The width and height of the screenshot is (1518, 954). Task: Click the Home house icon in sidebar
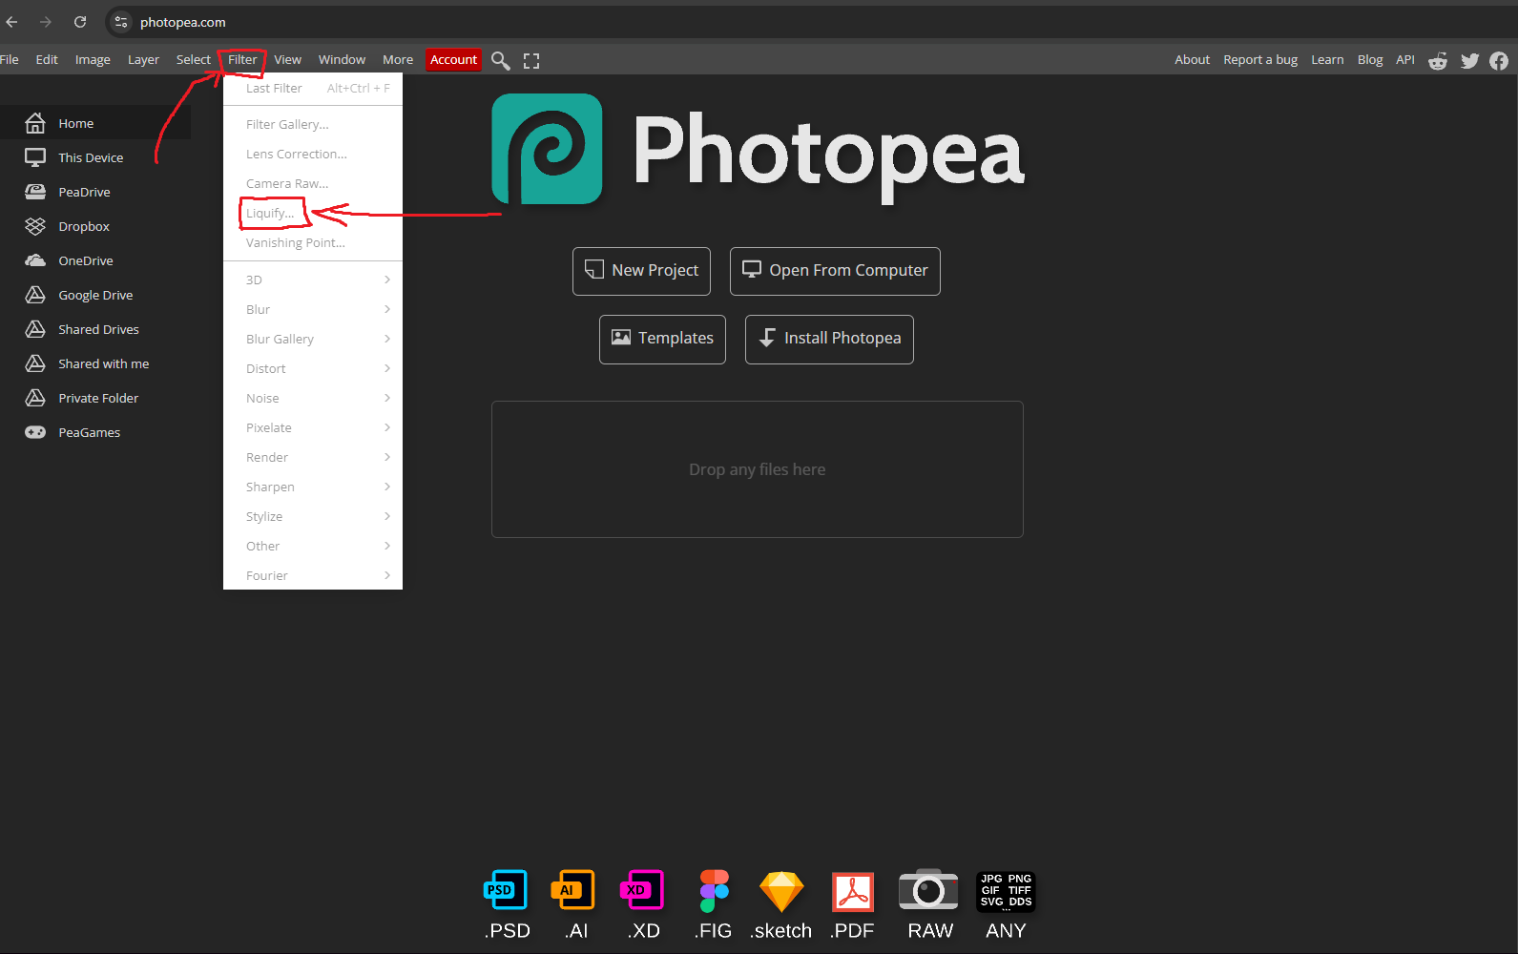(x=35, y=123)
